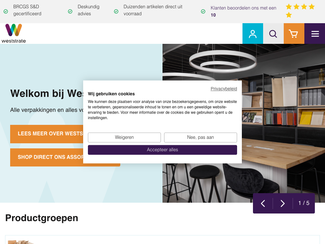Click Shop direct ons assortiment button

click(47, 157)
